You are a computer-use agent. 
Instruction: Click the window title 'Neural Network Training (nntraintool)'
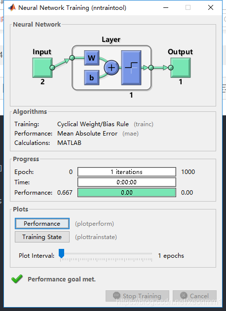tap(72, 8)
